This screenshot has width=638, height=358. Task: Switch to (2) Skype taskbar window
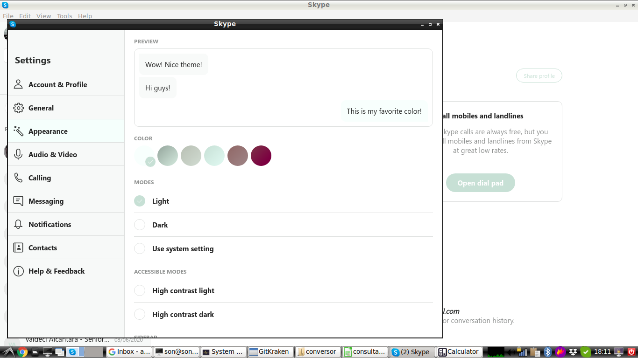click(412, 352)
